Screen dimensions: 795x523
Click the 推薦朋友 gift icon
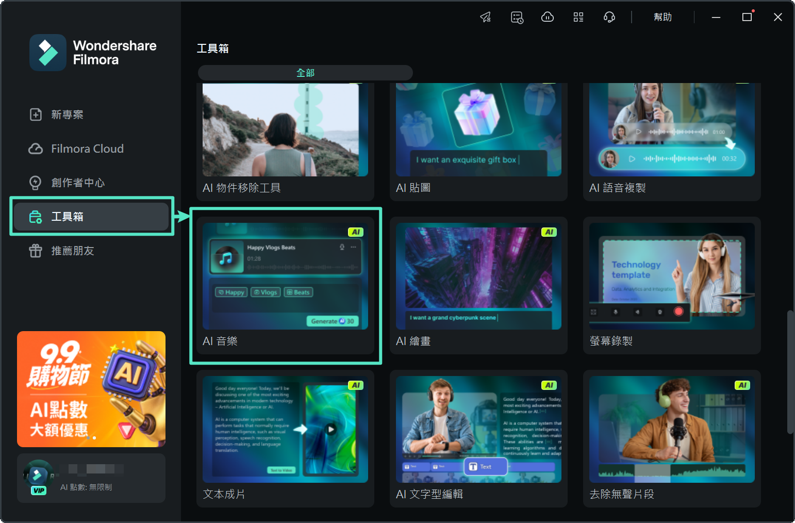(x=36, y=251)
